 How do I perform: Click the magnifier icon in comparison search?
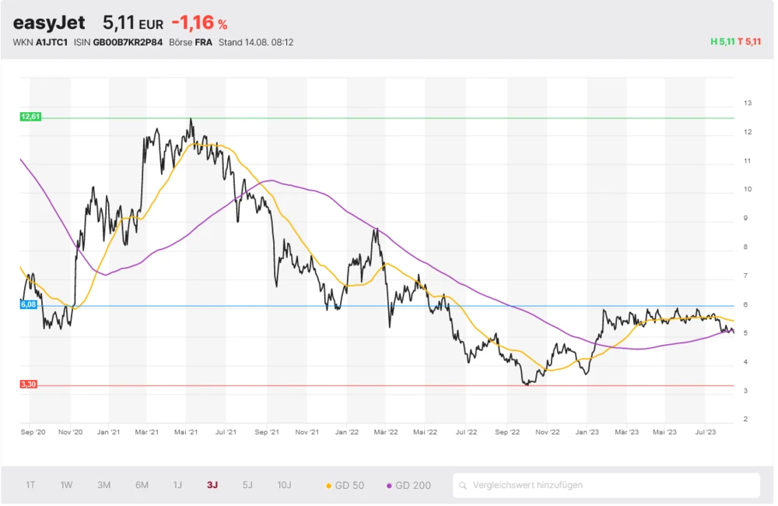pyautogui.click(x=464, y=485)
